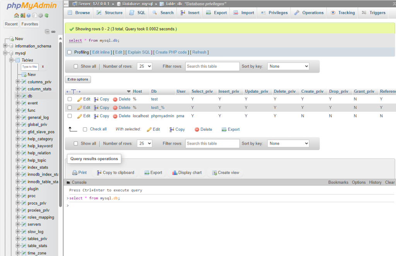This screenshot has height=256, width=396.
Task: Log out using the exit door icon
Action: (x=23, y=15)
